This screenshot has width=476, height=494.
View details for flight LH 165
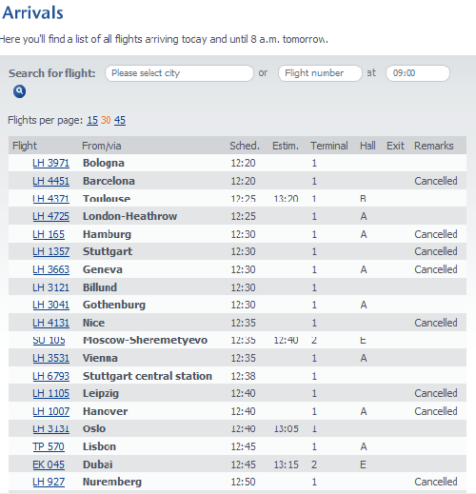coord(49,234)
